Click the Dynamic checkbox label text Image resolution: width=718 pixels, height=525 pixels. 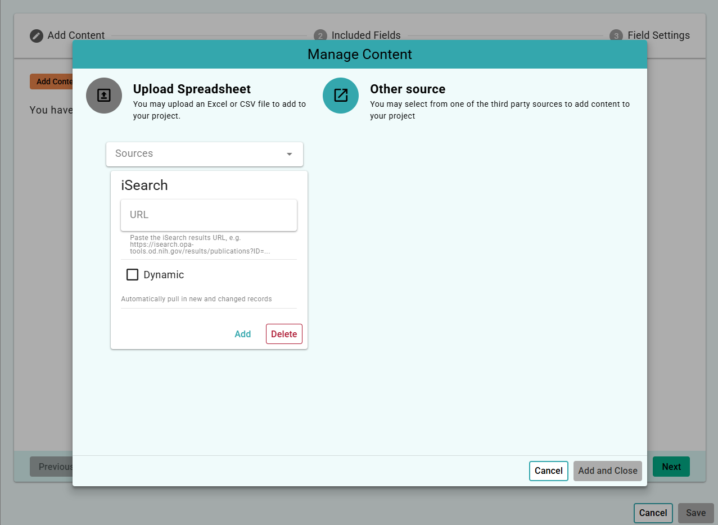click(164, 275)
